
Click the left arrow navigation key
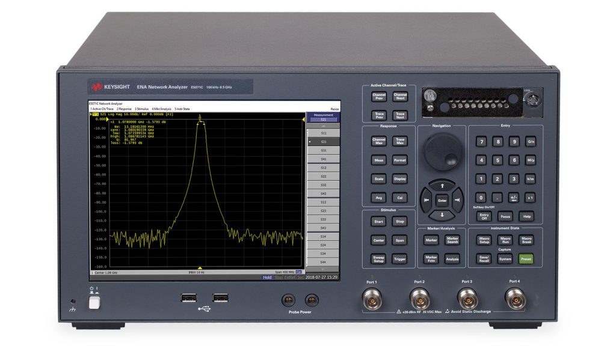pos(427,200)
